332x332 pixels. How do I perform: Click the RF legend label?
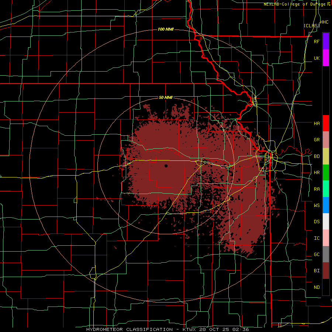[x=317, y=41]
